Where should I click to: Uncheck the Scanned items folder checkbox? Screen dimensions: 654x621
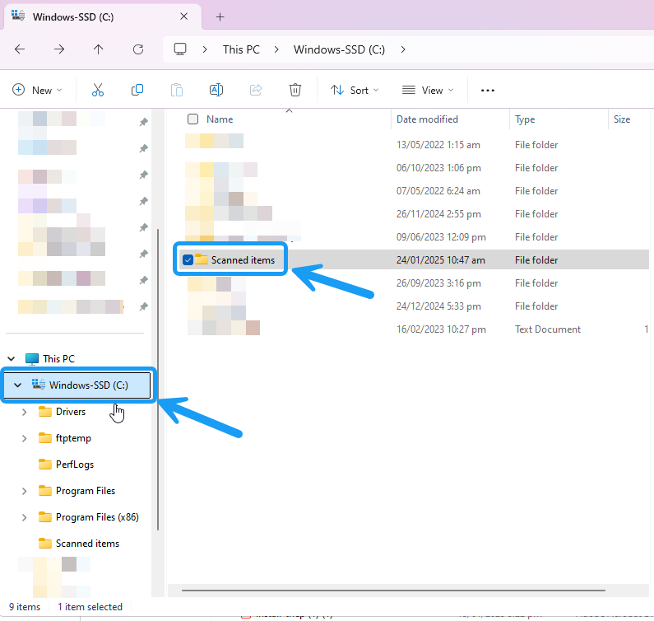click(x=188, y=259)
